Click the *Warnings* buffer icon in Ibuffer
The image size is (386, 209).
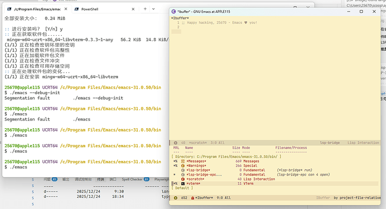(183, 166)
